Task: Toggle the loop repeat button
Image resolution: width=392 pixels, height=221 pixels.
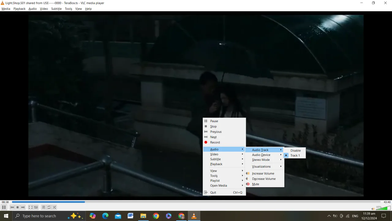Action: tap(49, 207)
